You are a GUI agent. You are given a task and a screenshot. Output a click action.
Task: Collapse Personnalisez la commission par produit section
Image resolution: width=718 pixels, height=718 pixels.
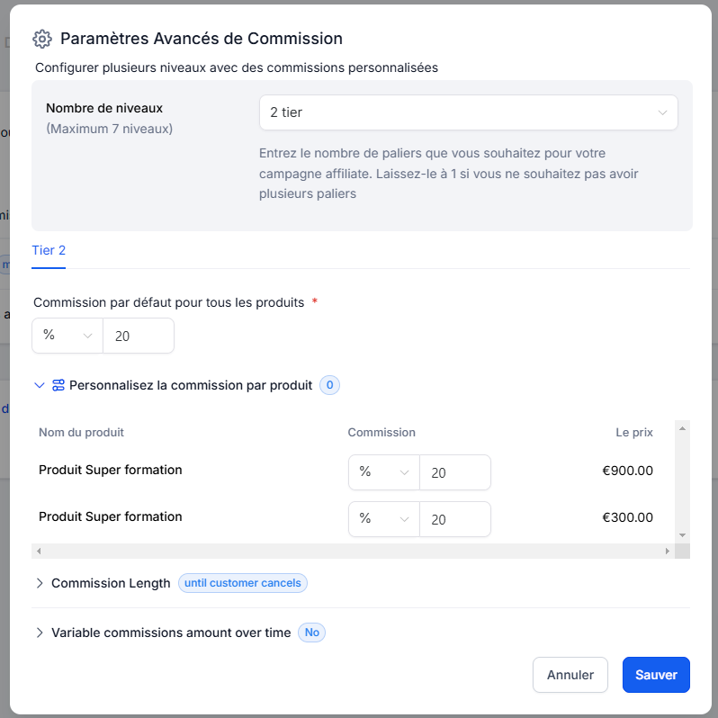(x=40, y=385)
